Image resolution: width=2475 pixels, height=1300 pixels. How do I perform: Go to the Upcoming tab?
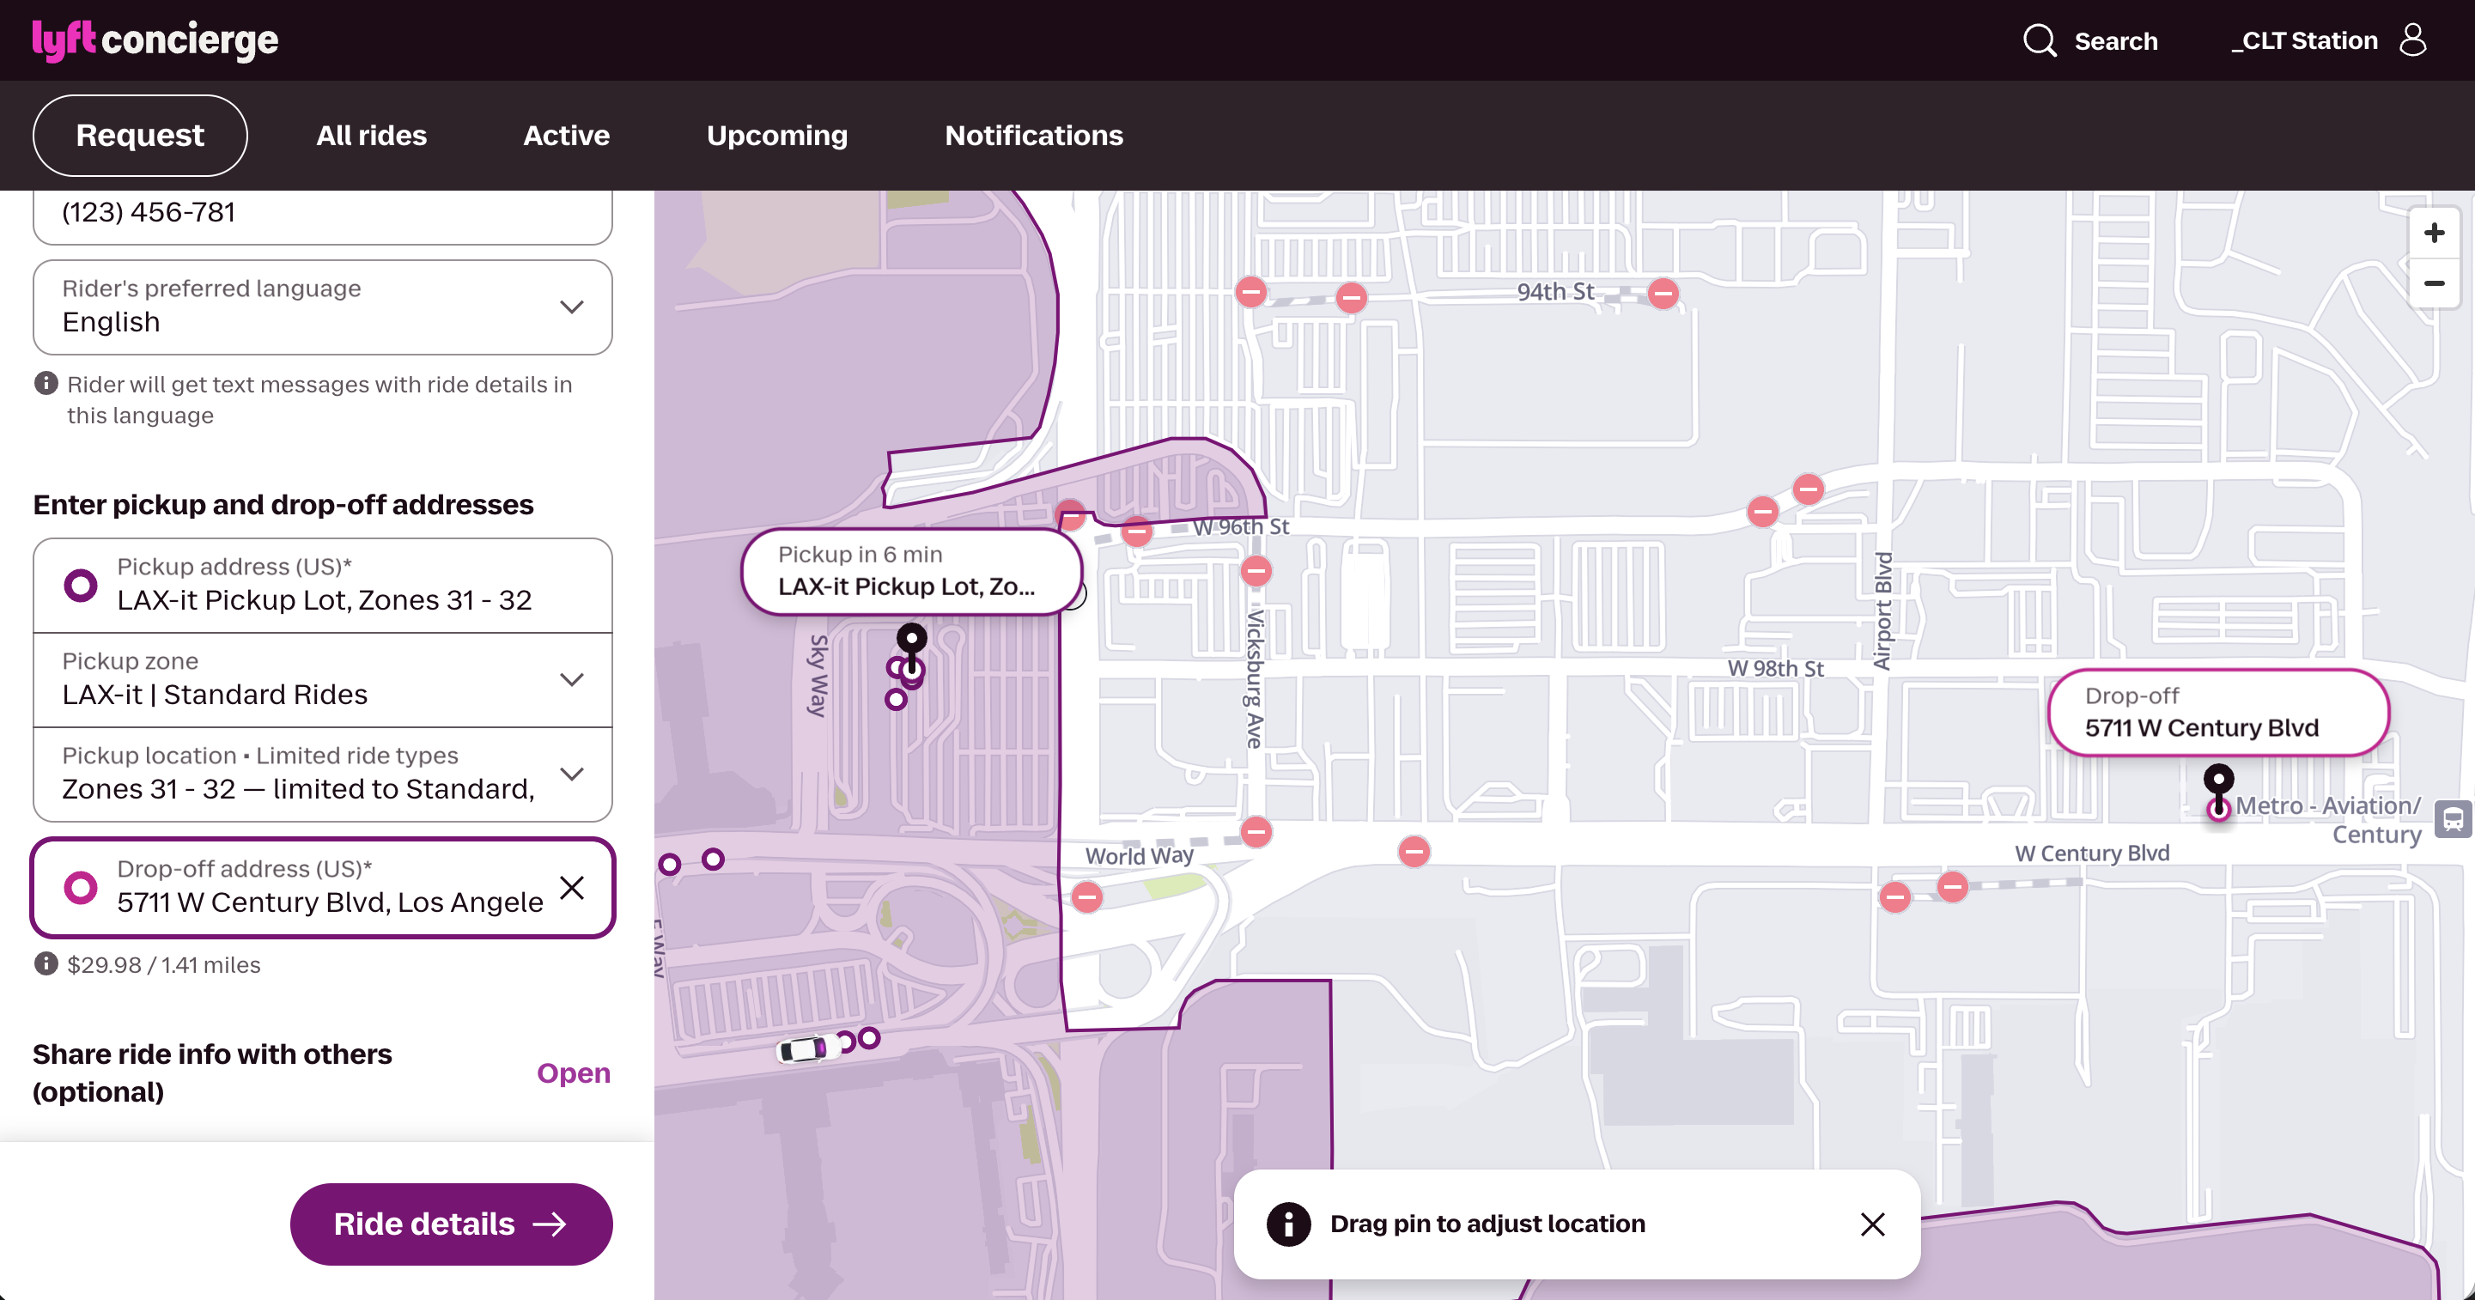(776, 136)
